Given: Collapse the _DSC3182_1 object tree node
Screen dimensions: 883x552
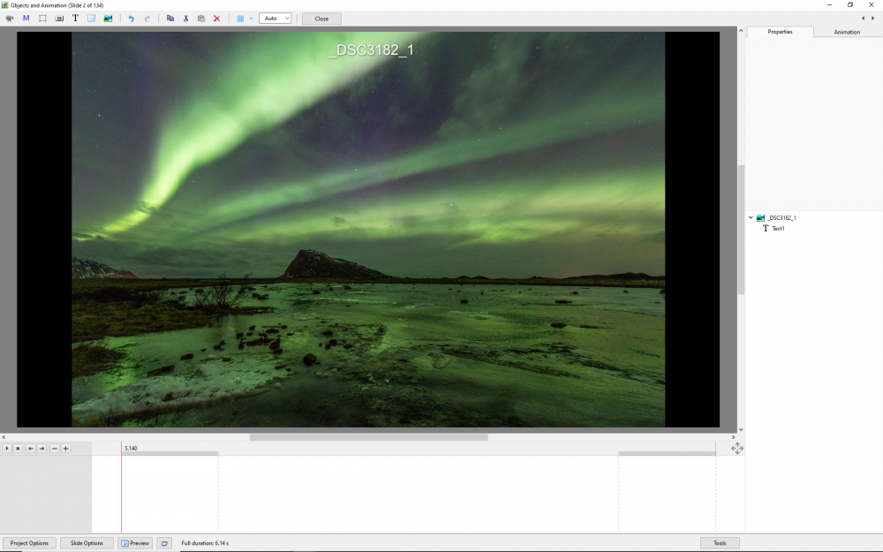Looking at the screenshot, I should (x=751, y=217).
